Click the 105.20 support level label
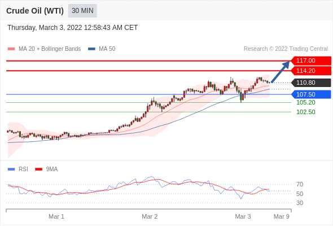 tap(305, 102)
